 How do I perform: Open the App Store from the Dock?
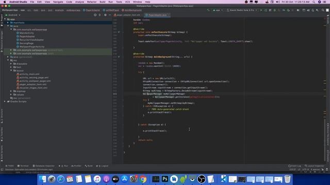click(x=124, y=179)
